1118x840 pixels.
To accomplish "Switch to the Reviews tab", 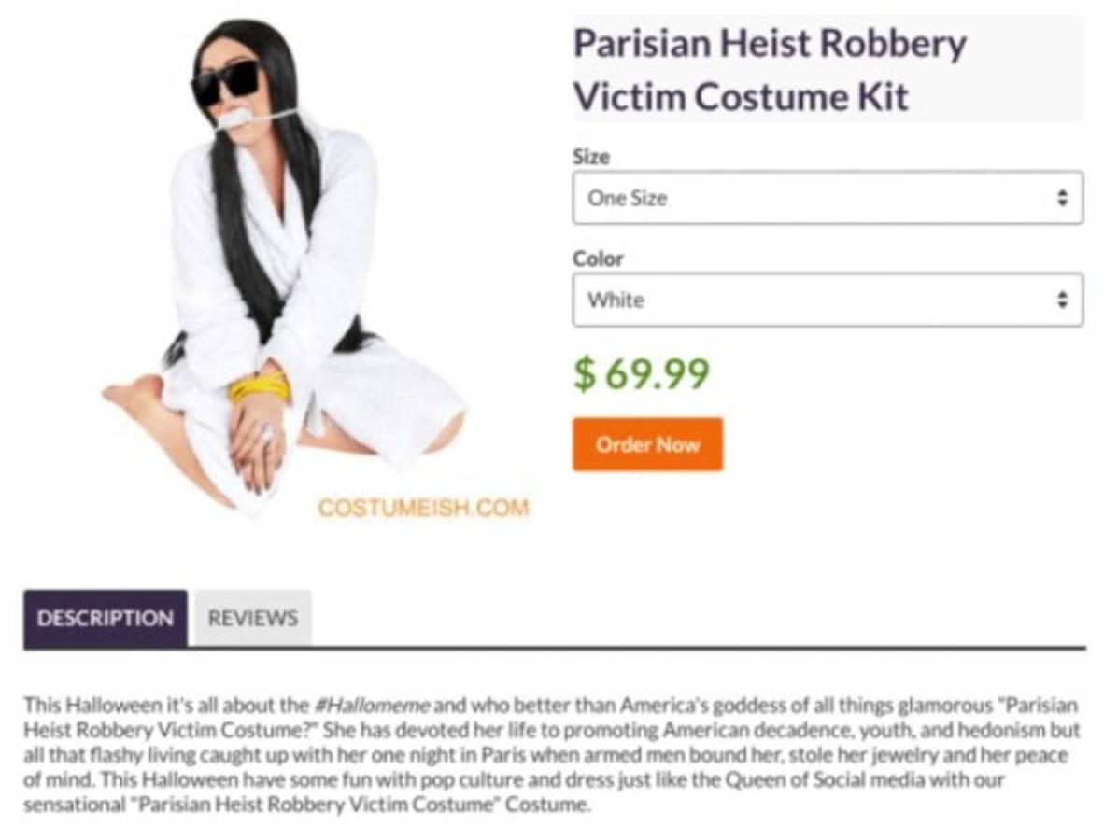I will [x=253, y=618].
